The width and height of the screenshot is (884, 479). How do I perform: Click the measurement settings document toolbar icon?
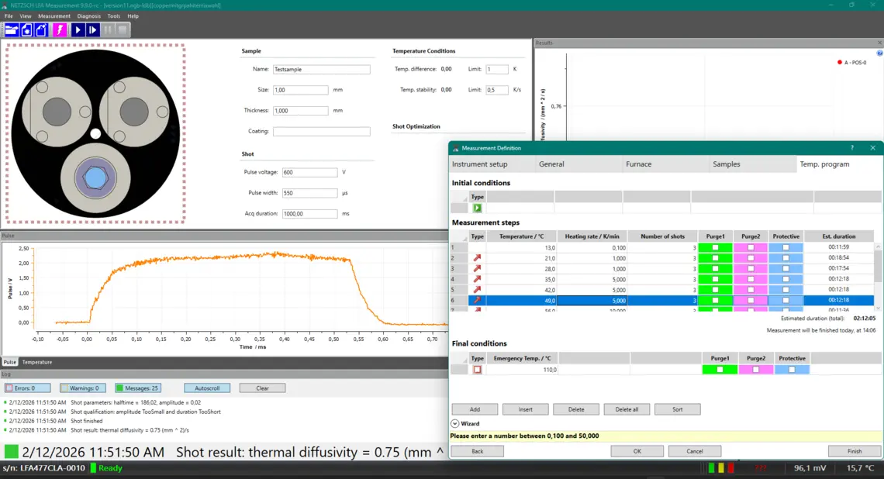point(26,30)
